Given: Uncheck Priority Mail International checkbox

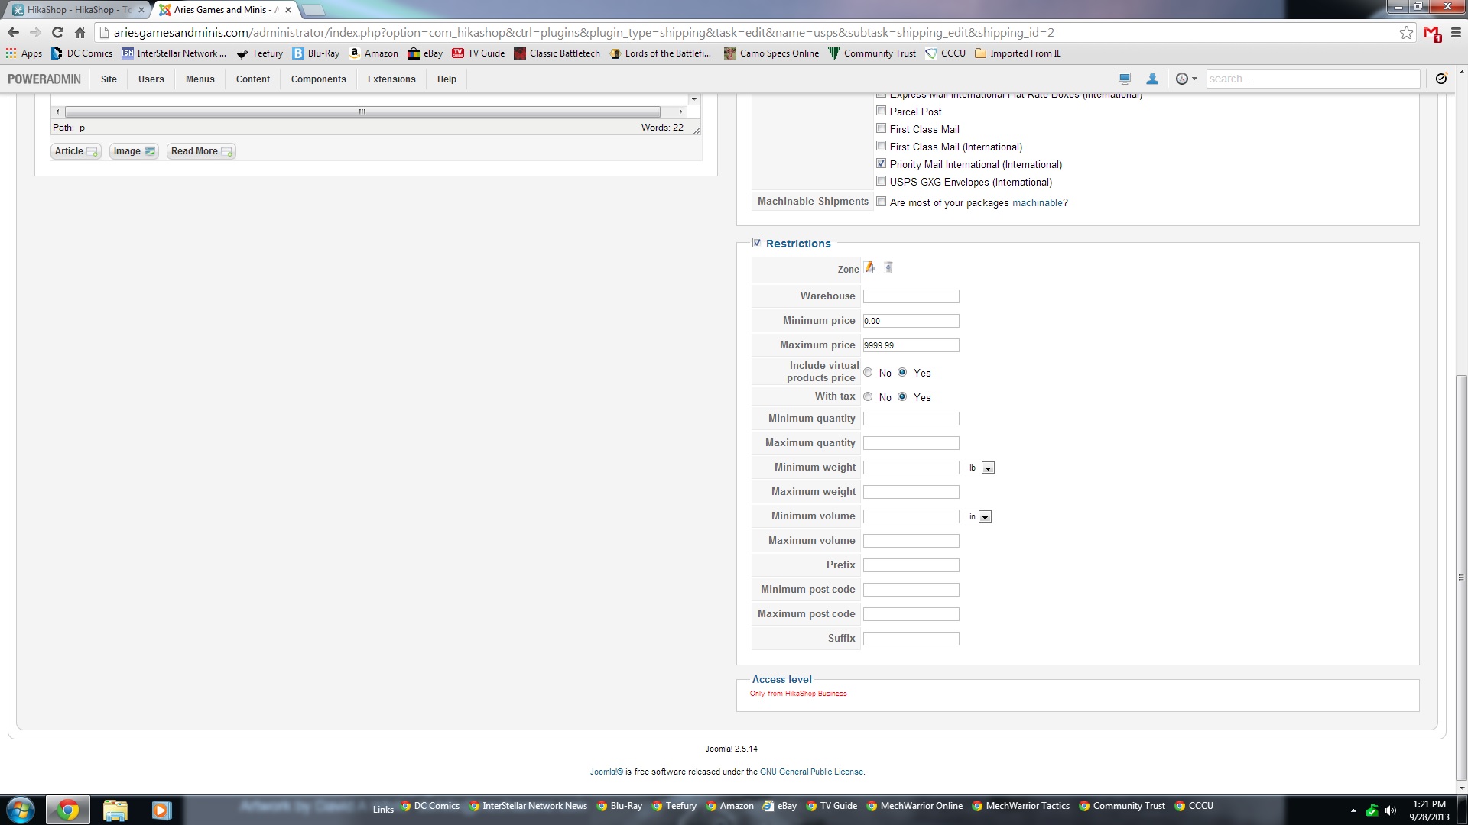Looking at the screenshot, I should 882,164.
